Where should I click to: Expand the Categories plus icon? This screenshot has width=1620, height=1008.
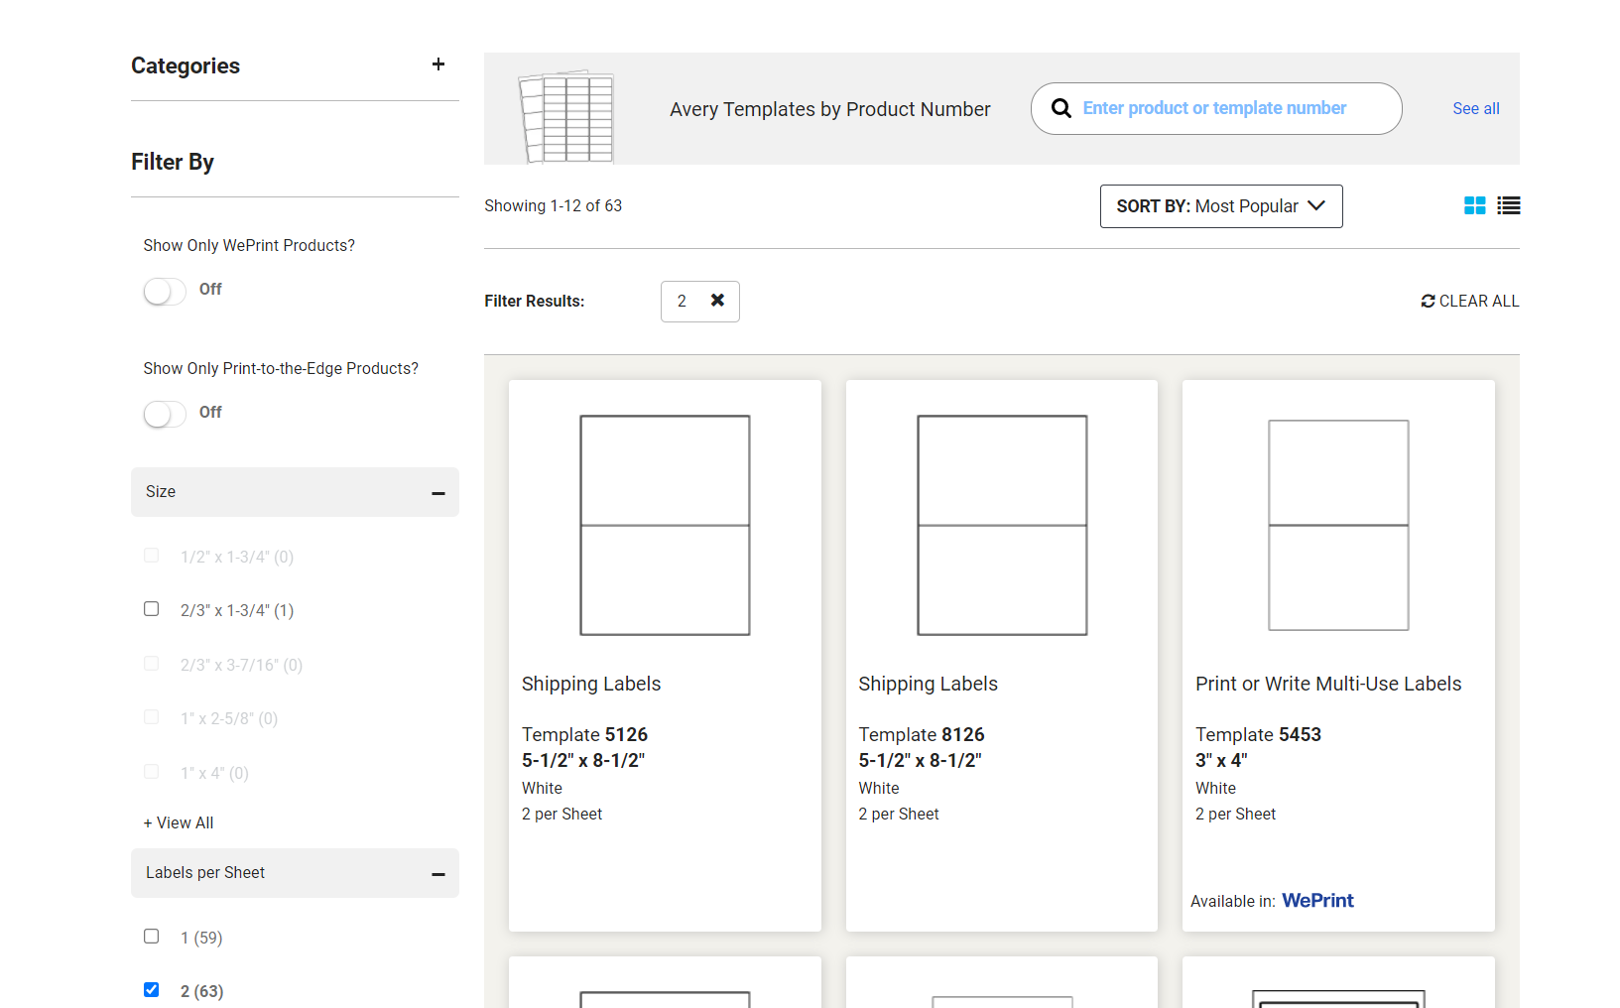(438, 64)
